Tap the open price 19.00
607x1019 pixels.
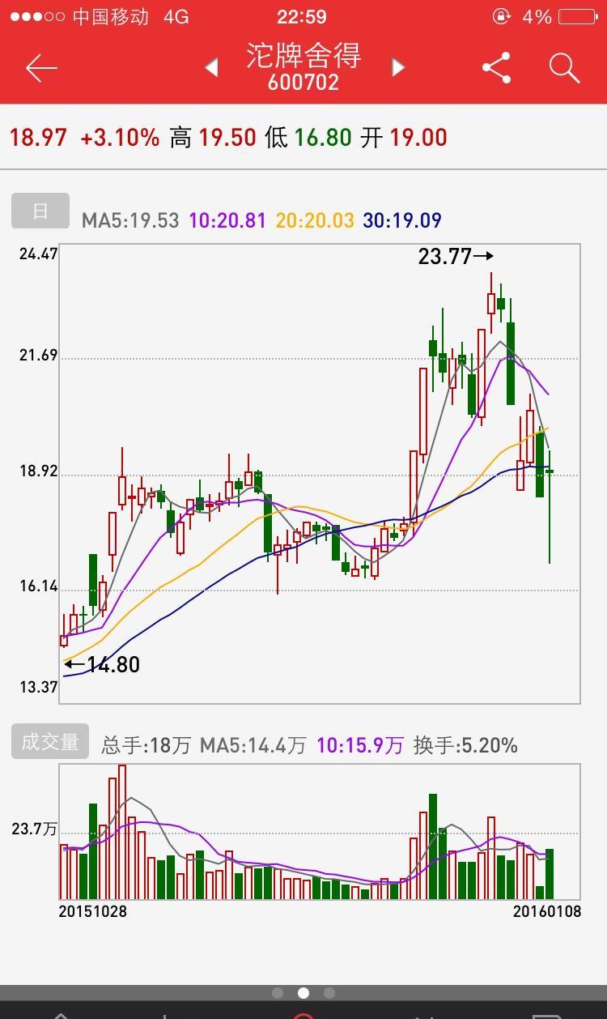pos(418,137)
